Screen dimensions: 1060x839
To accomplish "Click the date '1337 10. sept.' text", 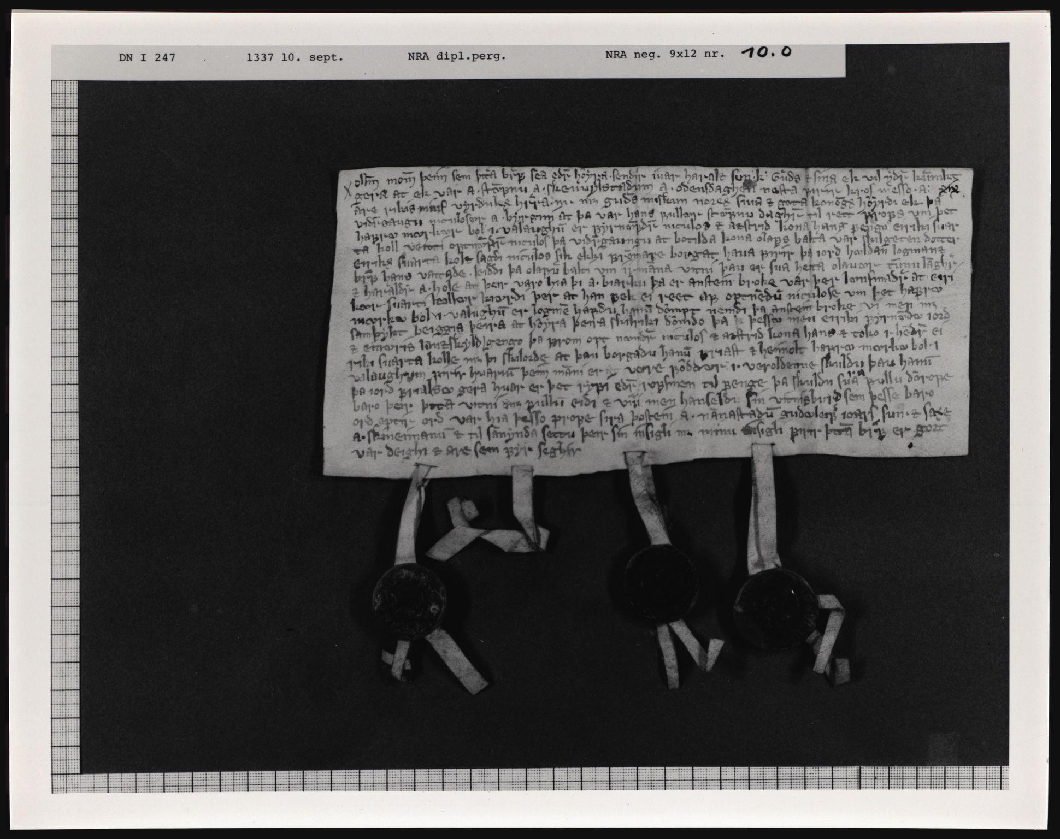I will (295, 56).
